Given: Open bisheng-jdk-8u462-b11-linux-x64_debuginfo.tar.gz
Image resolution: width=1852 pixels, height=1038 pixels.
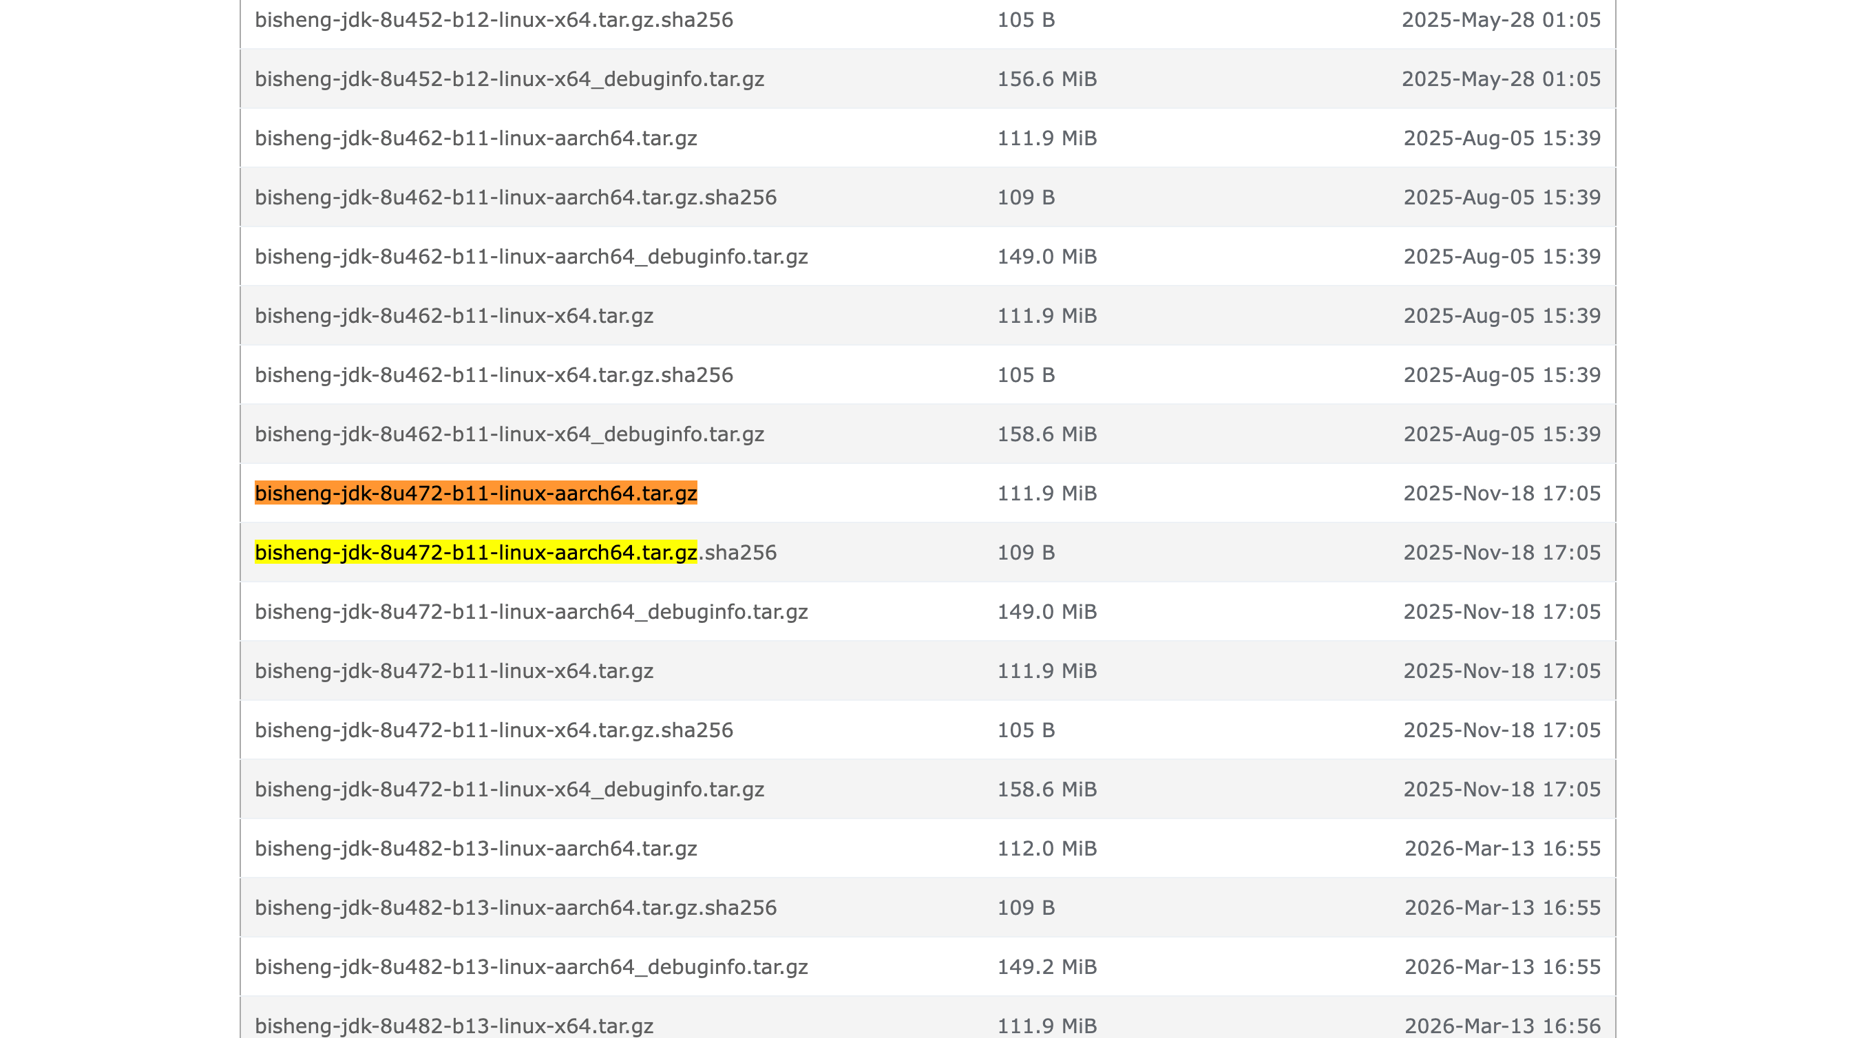Looking at the screenshot, I should [509, 434].
